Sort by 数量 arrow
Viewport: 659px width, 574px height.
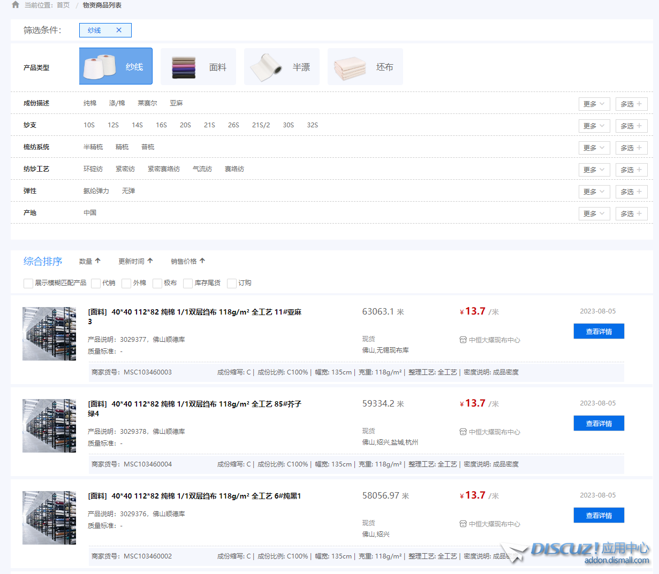(x=98, y=261)
